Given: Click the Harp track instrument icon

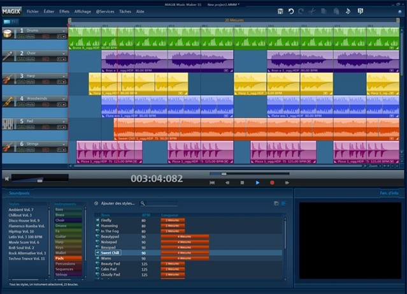Looking at the screenshot, I should [x=8, y=79].
